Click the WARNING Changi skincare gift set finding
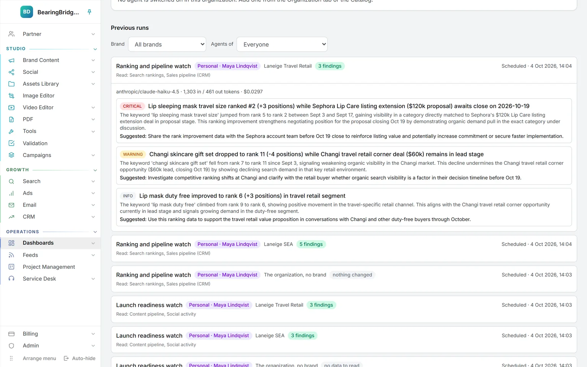The width and height of the screenshot is (587, 367). (344, 166)
